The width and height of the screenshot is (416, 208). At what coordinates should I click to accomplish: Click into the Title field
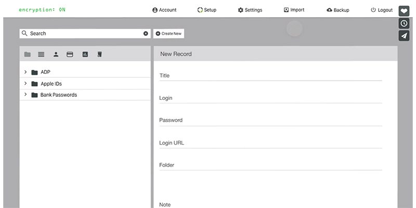click(270, 76)
